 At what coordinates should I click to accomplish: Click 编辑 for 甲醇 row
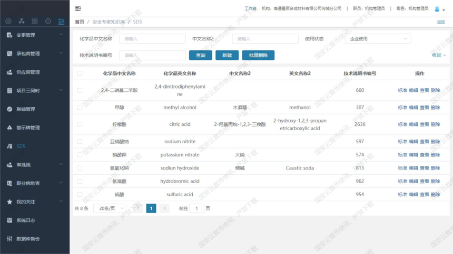point(413,108)
